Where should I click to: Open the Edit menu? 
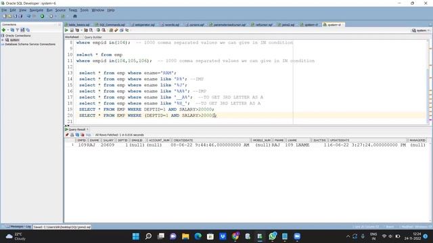[x=13, y=10]
